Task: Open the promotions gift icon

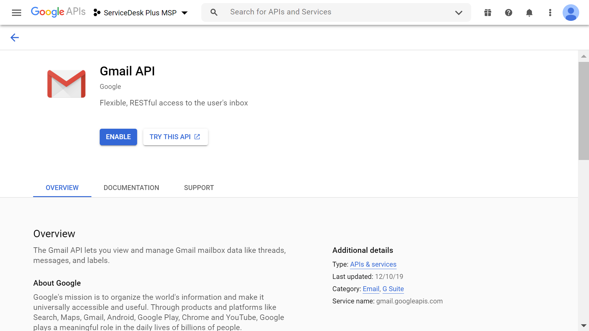Action: [x=487, y=13]
